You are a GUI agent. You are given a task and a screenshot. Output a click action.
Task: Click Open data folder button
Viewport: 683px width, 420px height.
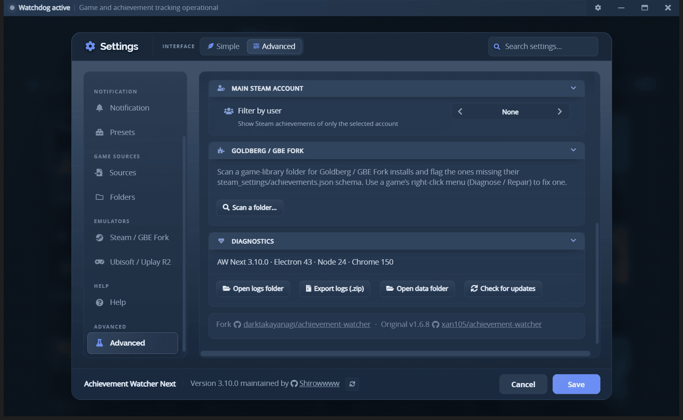coord(417,288)
